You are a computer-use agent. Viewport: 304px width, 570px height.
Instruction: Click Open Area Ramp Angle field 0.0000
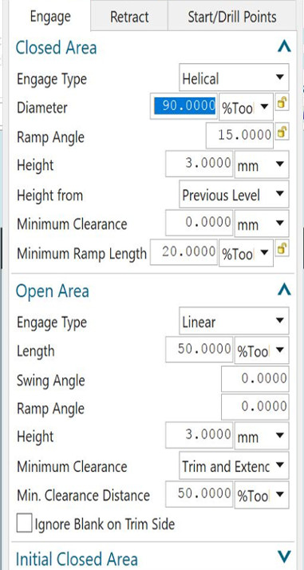255,406
